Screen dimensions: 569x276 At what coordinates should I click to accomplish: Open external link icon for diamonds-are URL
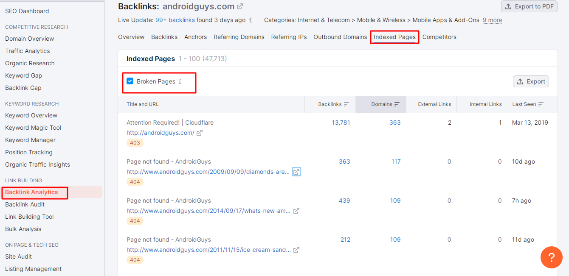pyautogui.click(x=296, y=172)
